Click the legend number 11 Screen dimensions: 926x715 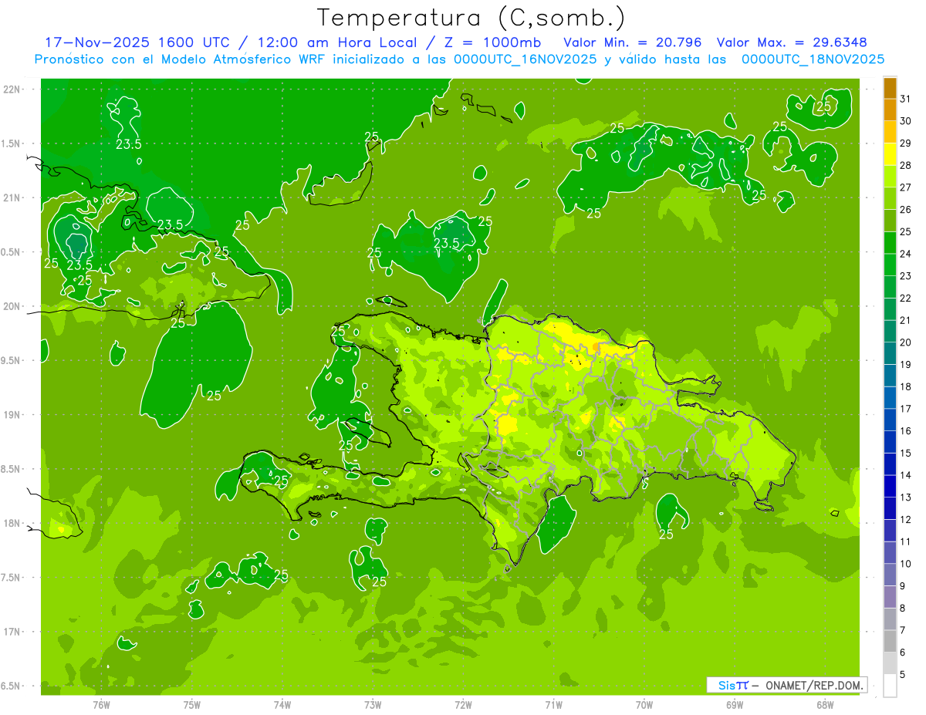coord(905,541)
